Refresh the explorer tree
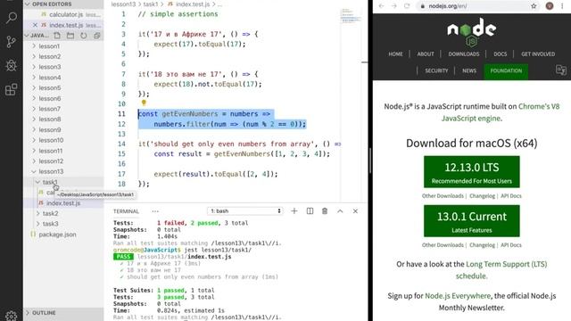The image size is (571, 321). click(x=84, y=36)
